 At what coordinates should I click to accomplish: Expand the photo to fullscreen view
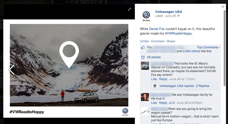pyautogui.click(x=129, y=9)
